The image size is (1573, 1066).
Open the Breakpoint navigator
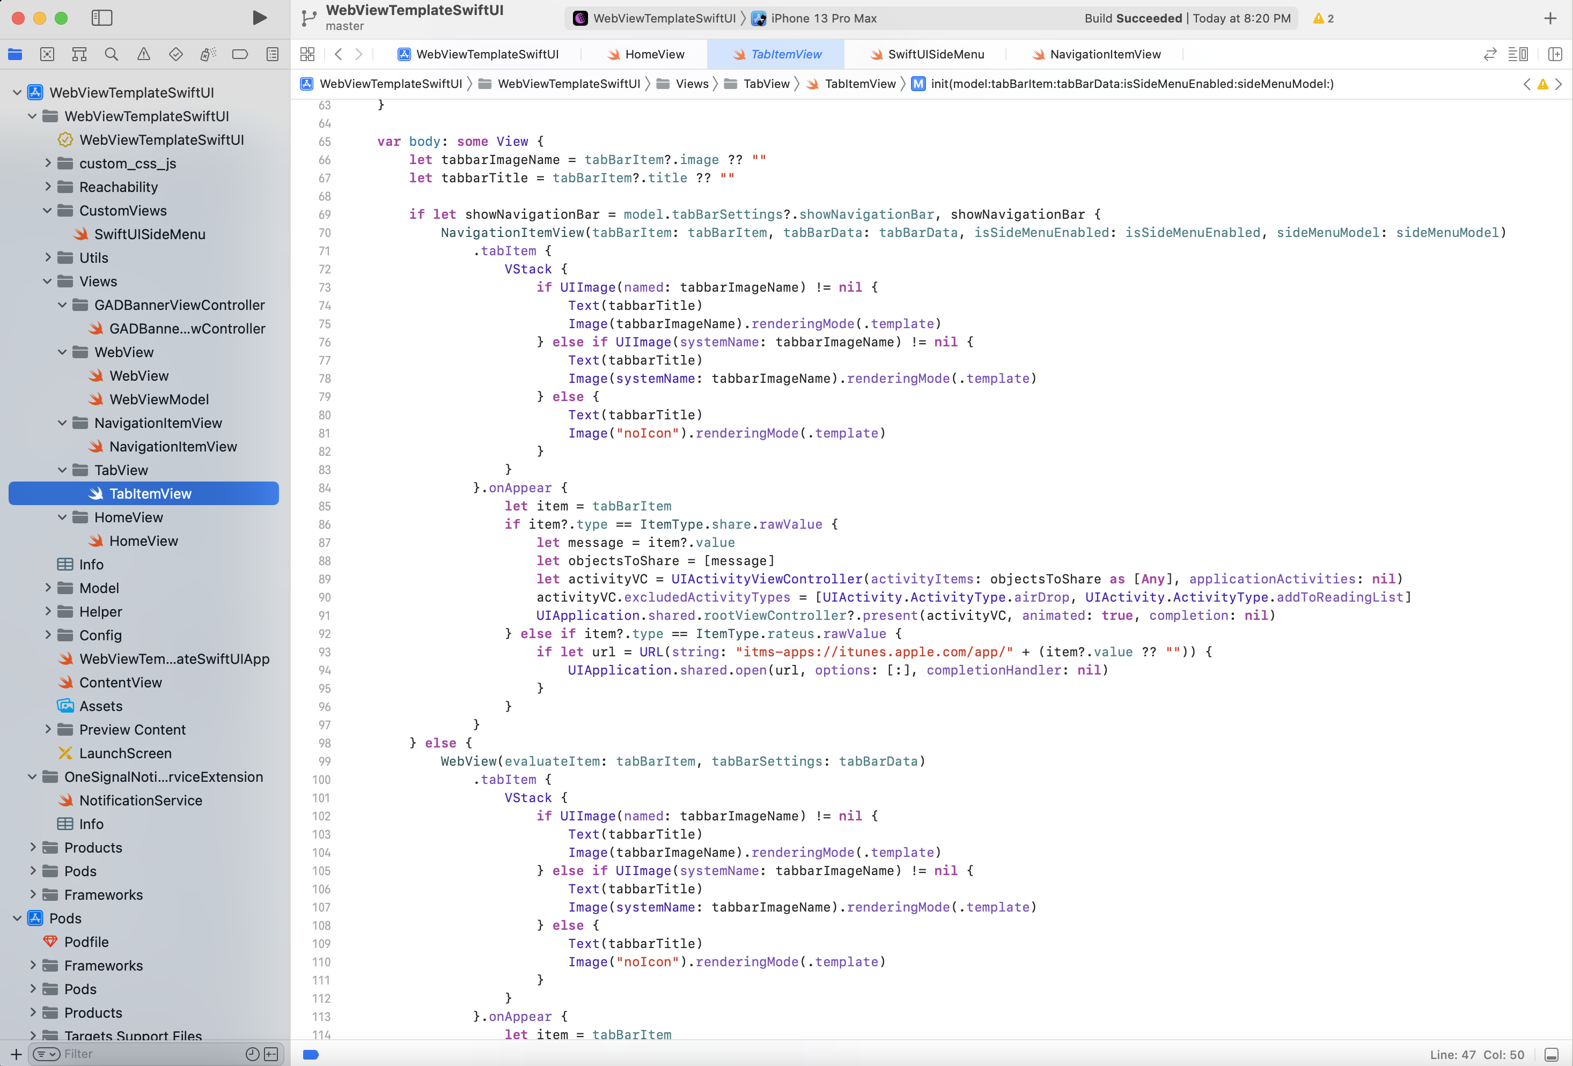[x=240, y=54]
